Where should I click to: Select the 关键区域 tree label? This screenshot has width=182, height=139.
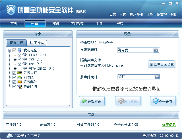click(x=30, y=87)
